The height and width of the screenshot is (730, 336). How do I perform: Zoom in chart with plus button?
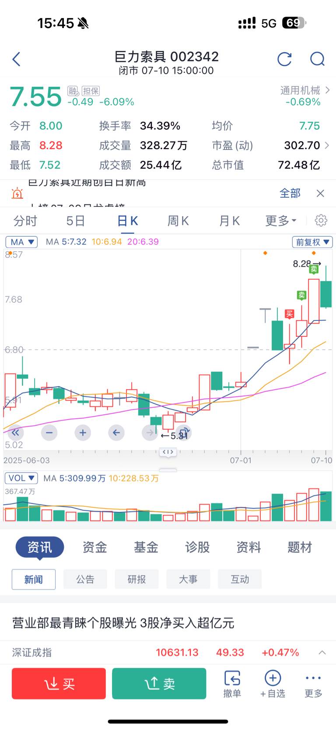[83, 433]
